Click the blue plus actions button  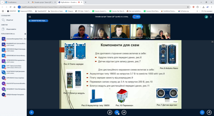pyautogui.click(x=31, y=112)
